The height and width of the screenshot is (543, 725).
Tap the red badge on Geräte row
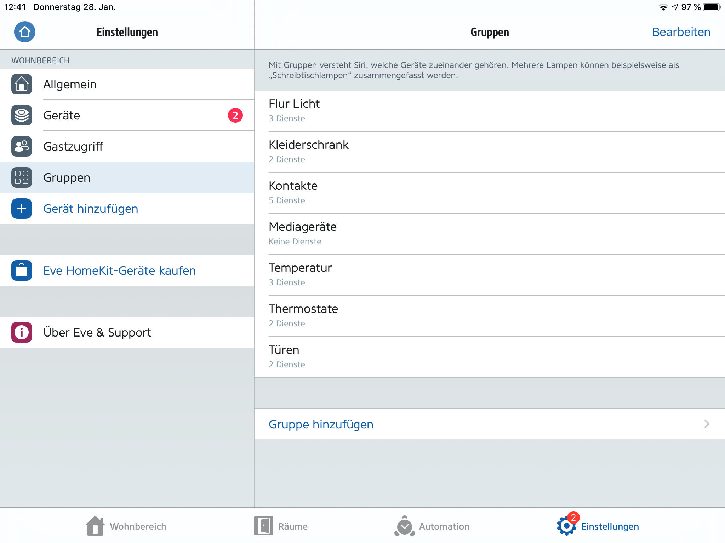[x=235, y=115]
